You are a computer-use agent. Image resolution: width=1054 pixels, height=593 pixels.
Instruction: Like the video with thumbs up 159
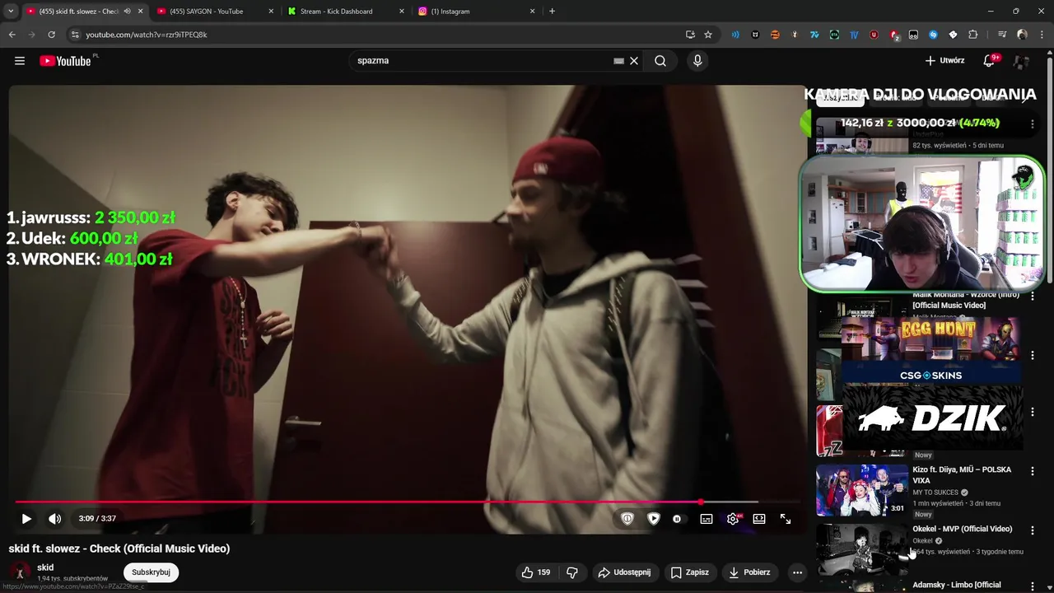pos(535,572)
